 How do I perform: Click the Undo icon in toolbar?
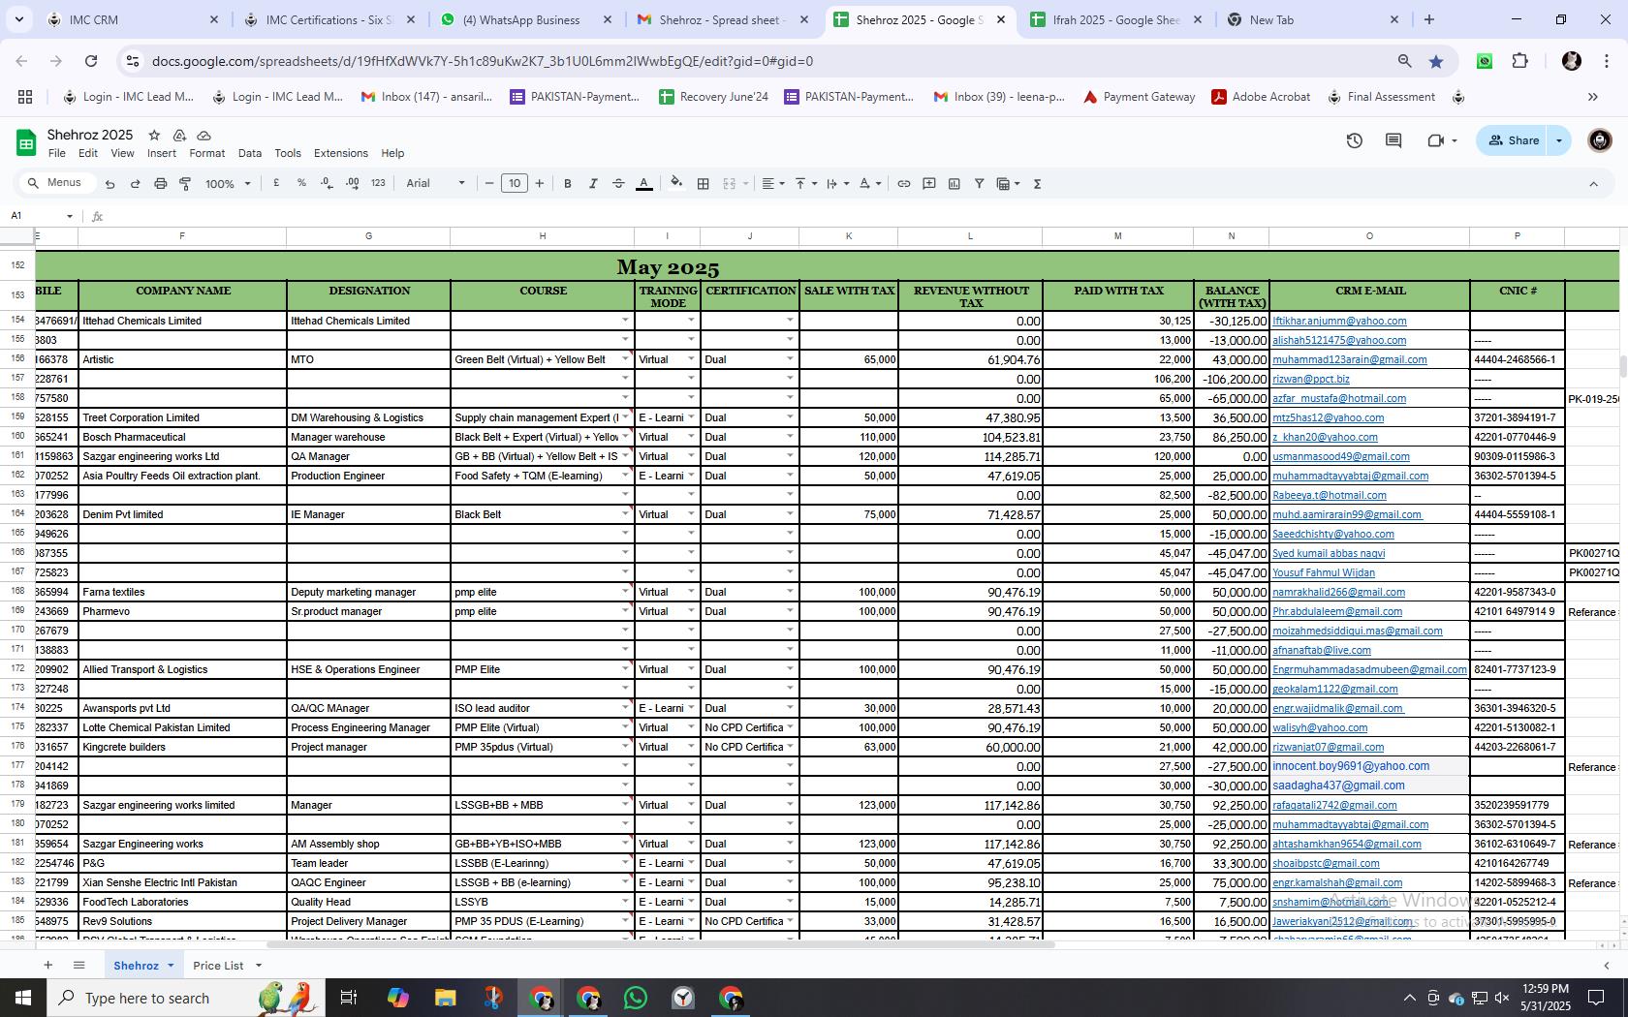[x=110, y=184]
